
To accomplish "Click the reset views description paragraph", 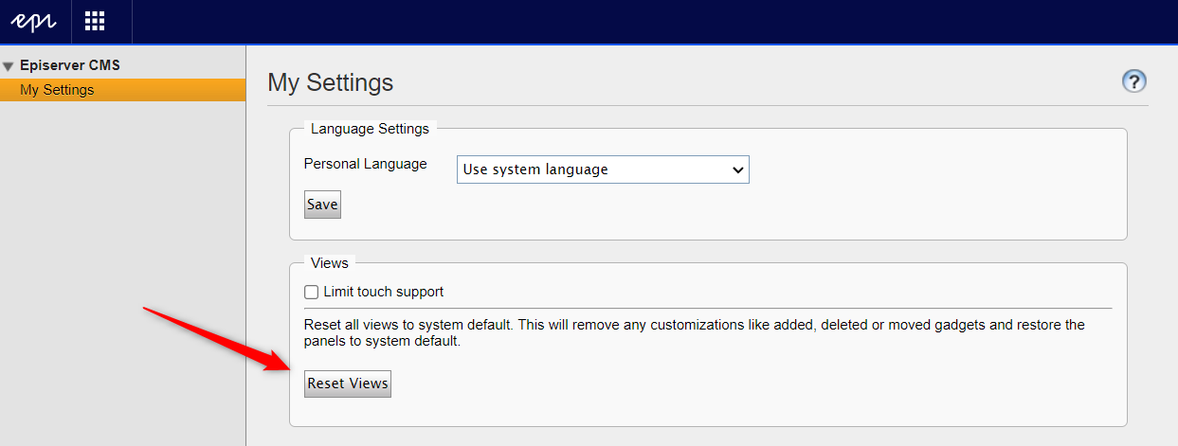I will click(x=694, y=332).
